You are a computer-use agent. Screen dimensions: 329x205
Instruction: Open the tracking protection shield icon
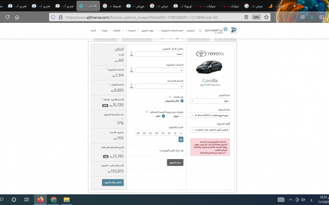(x=53, y=17)
